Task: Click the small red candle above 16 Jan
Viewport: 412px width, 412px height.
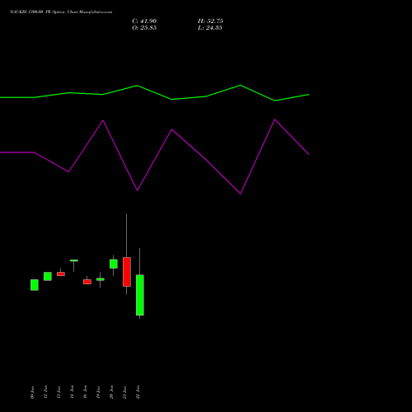Action: click(x=87, y=282)
